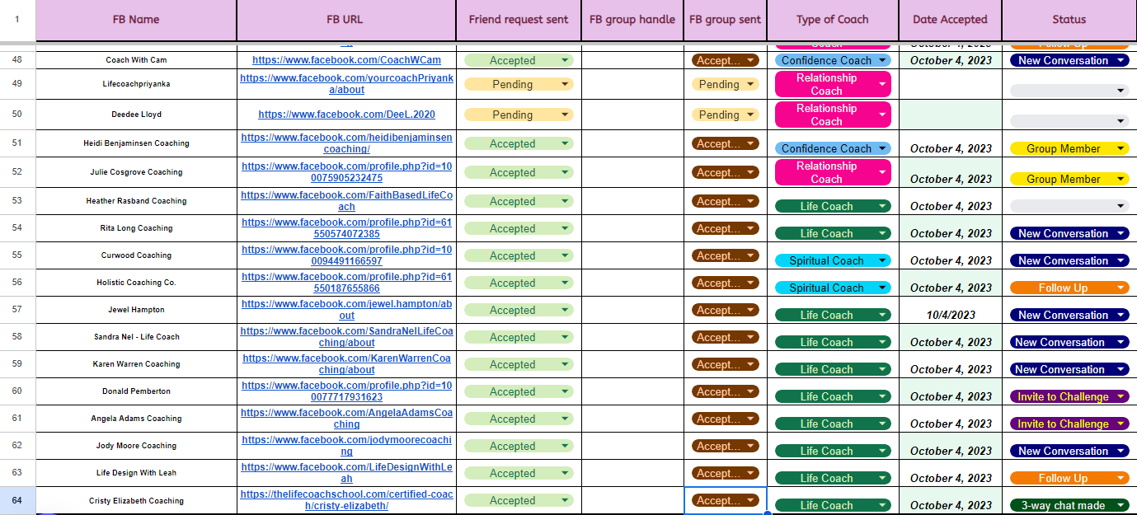Open LifeDesignWithLeah Facebook link
The height and width of the screenshot is (515, 1137).
click(x=346, y=473)
